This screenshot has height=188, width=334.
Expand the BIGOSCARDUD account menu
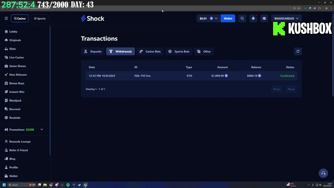coord(286,19)
